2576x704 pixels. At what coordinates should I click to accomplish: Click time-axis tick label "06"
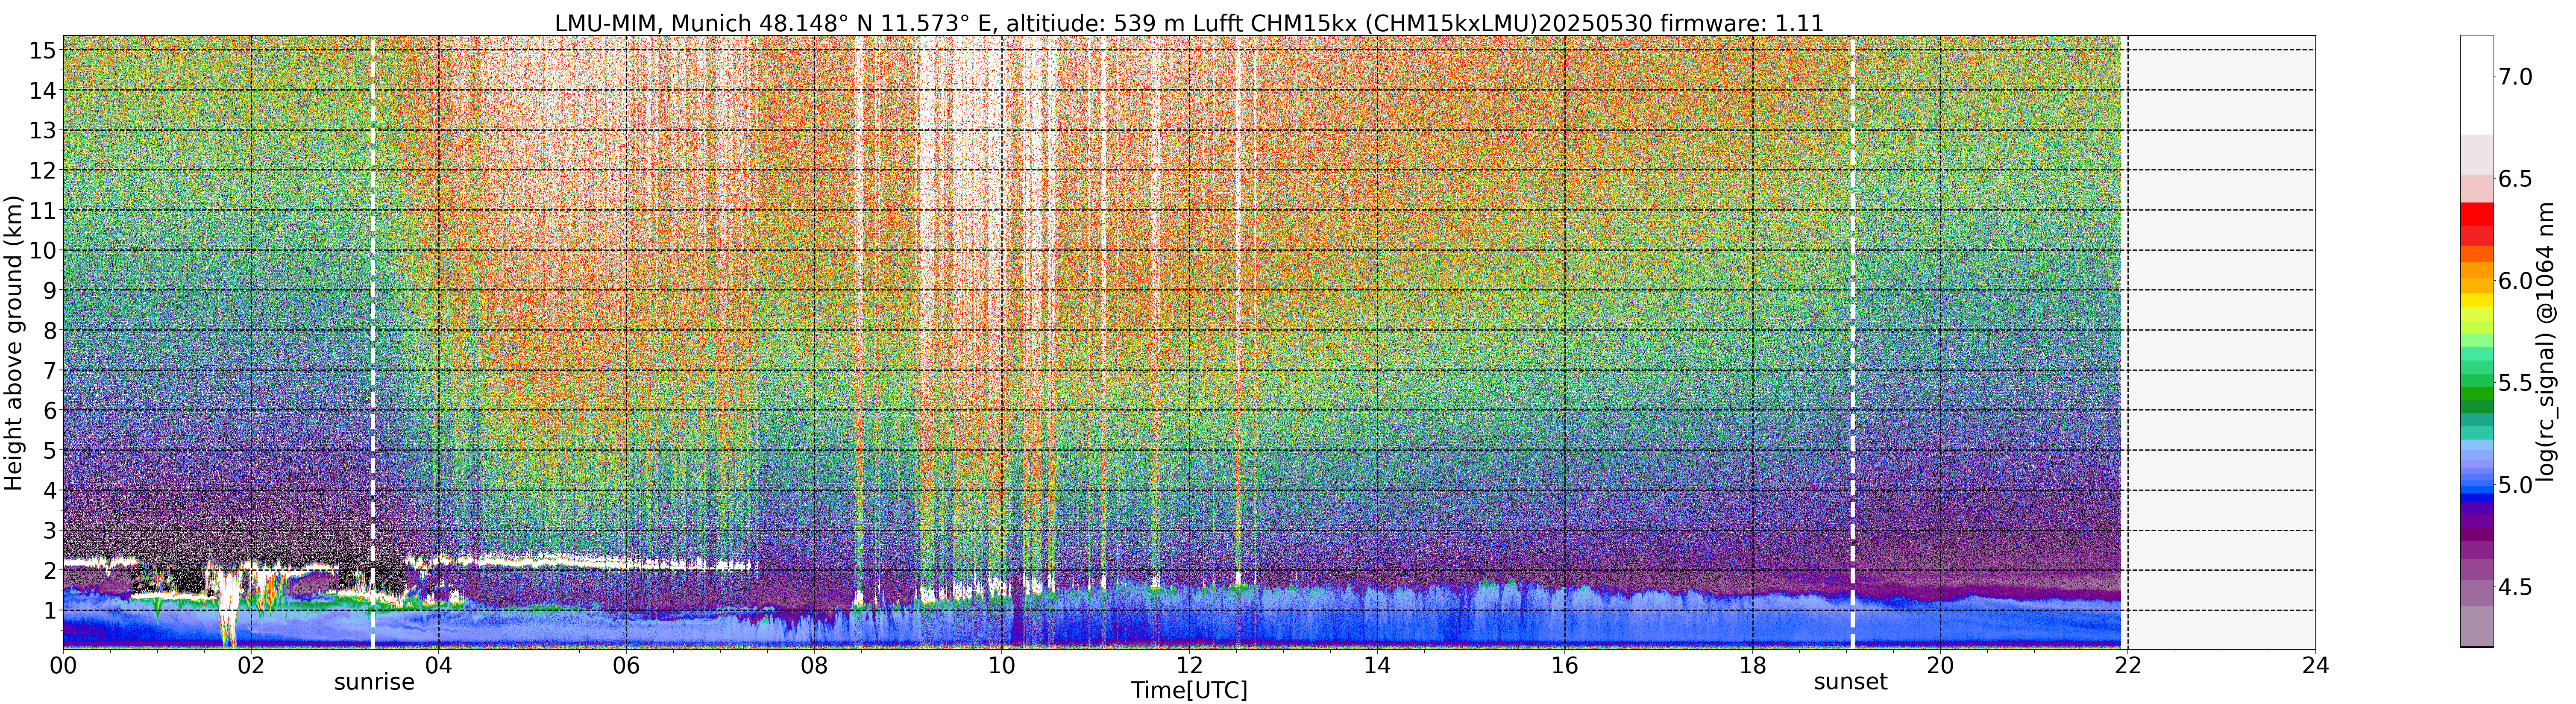[x=626, y=666]
